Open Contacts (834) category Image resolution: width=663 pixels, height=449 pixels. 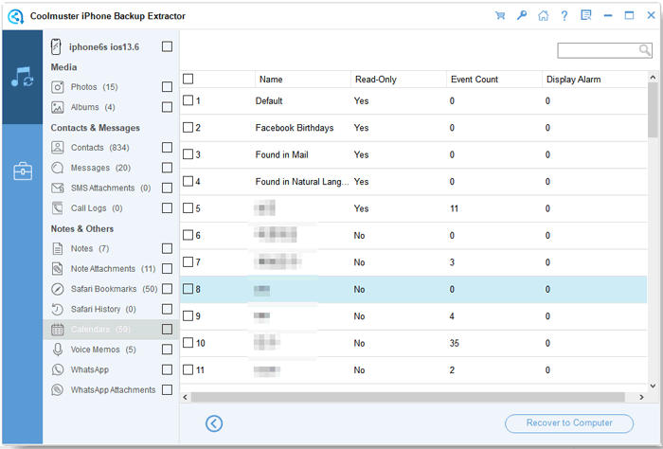tap(99, 148)
